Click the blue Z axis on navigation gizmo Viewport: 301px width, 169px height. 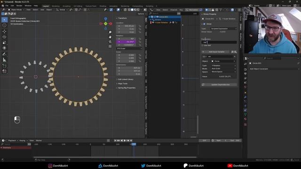(x=105, y=19)
